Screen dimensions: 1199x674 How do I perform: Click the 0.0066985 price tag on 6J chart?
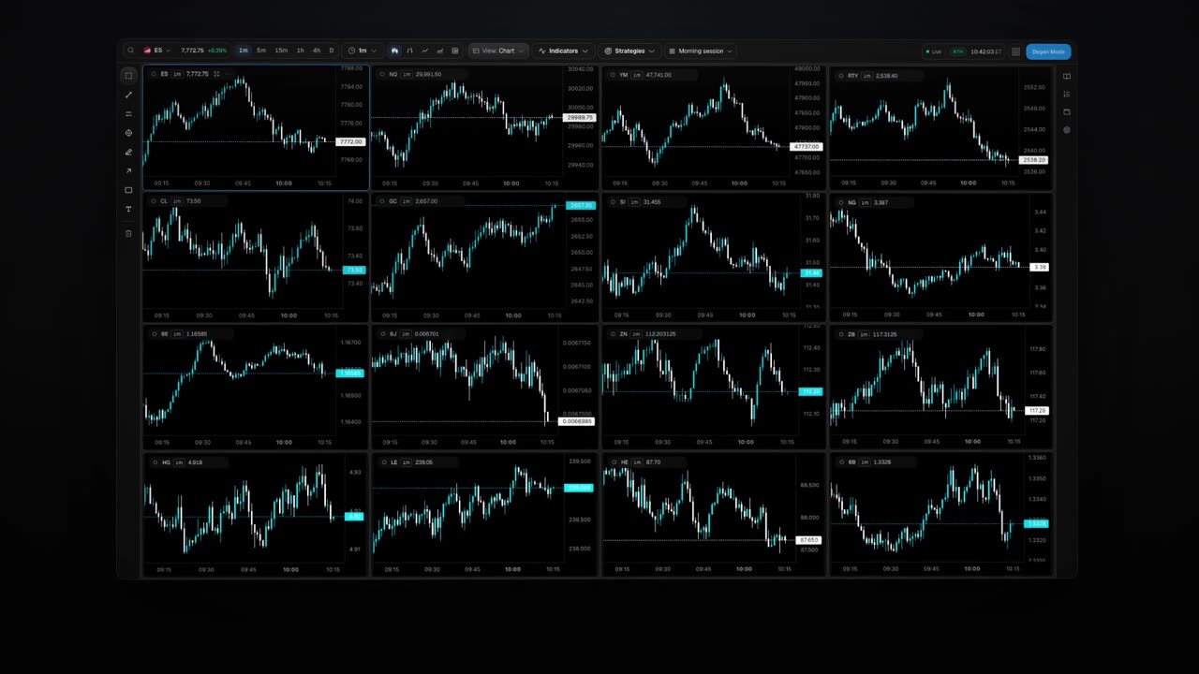pos(576,421)
